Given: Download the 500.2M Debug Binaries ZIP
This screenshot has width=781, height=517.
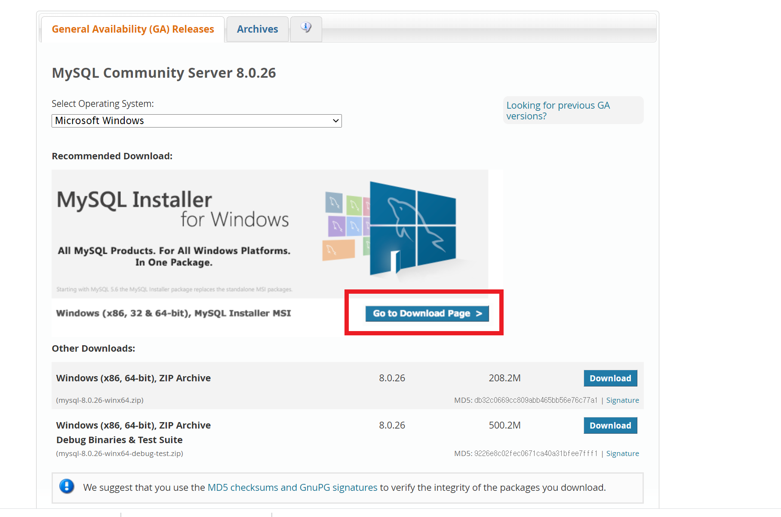Looking at the screenshot, I should [x=610, y=426].
